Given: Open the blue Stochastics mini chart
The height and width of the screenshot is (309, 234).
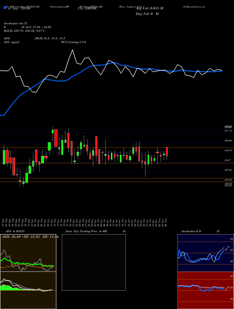Looking at the screenshot, I should (x=205, y=253).
